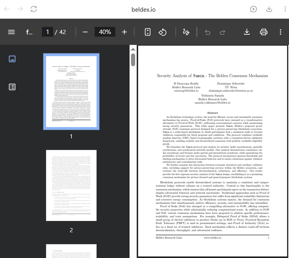Click author name 'B Swaroopa Reddy'
The width and height of the screenshot is (289, 258).
(x=186, y=84)
